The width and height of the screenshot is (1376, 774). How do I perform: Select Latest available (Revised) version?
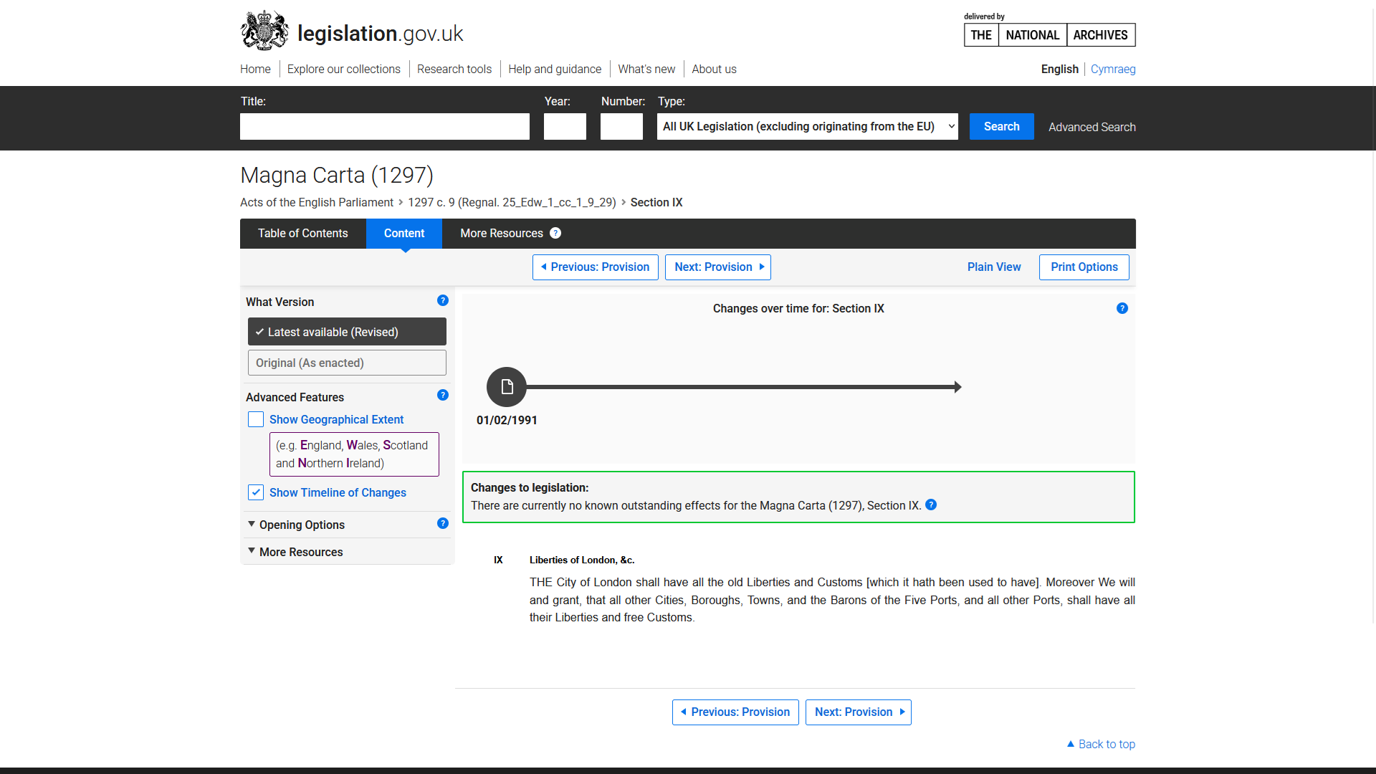coord(347,332)
